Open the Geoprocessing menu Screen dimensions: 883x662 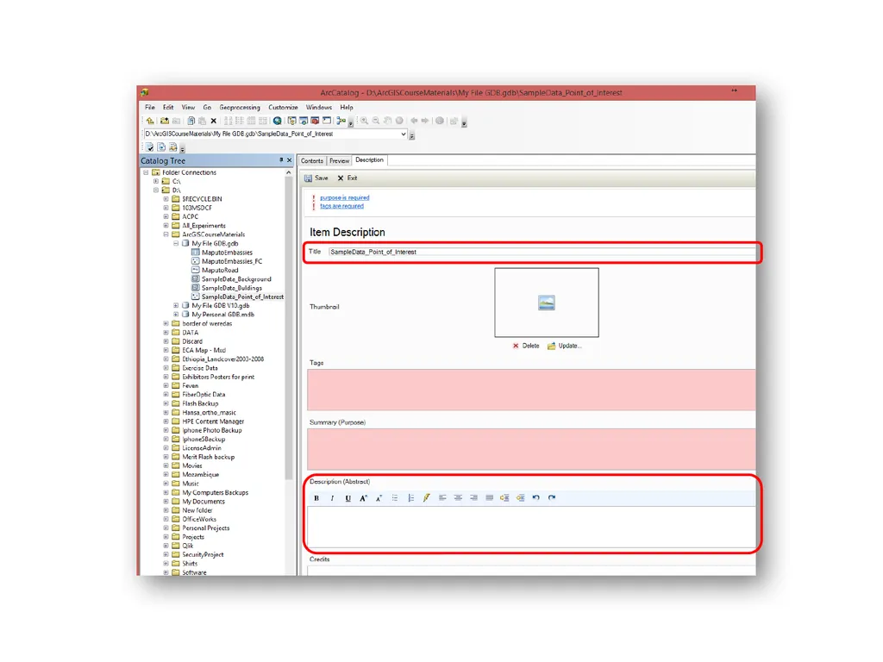click(240, 107)
